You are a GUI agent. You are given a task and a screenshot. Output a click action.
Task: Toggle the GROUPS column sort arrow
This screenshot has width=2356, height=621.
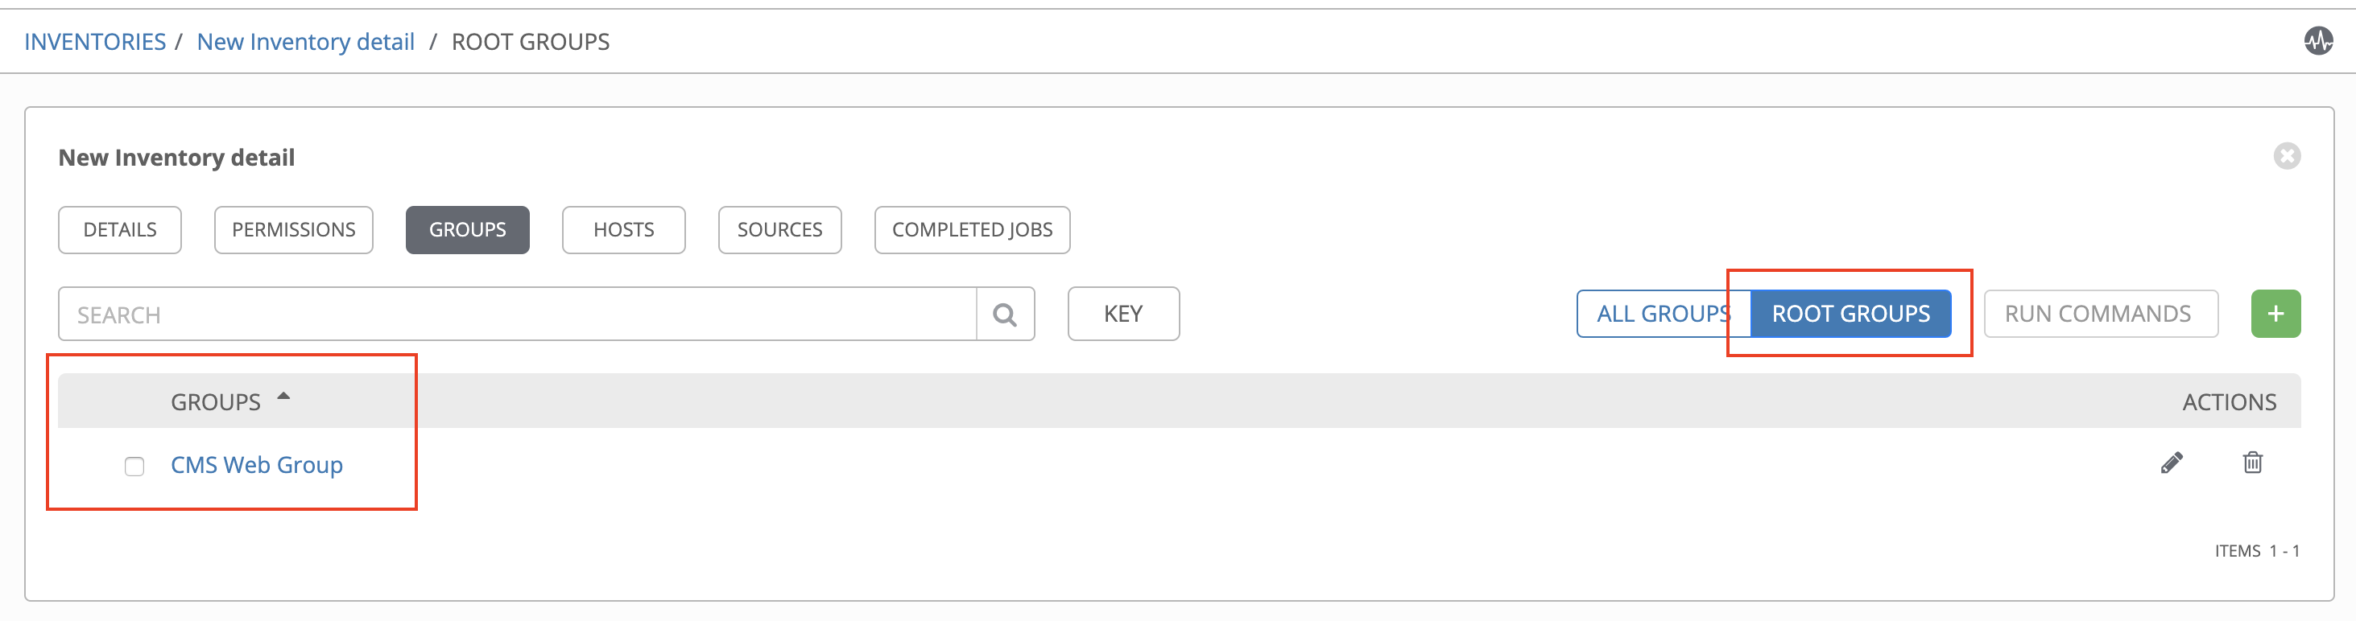pyautogui.click(x=283, y=397)
